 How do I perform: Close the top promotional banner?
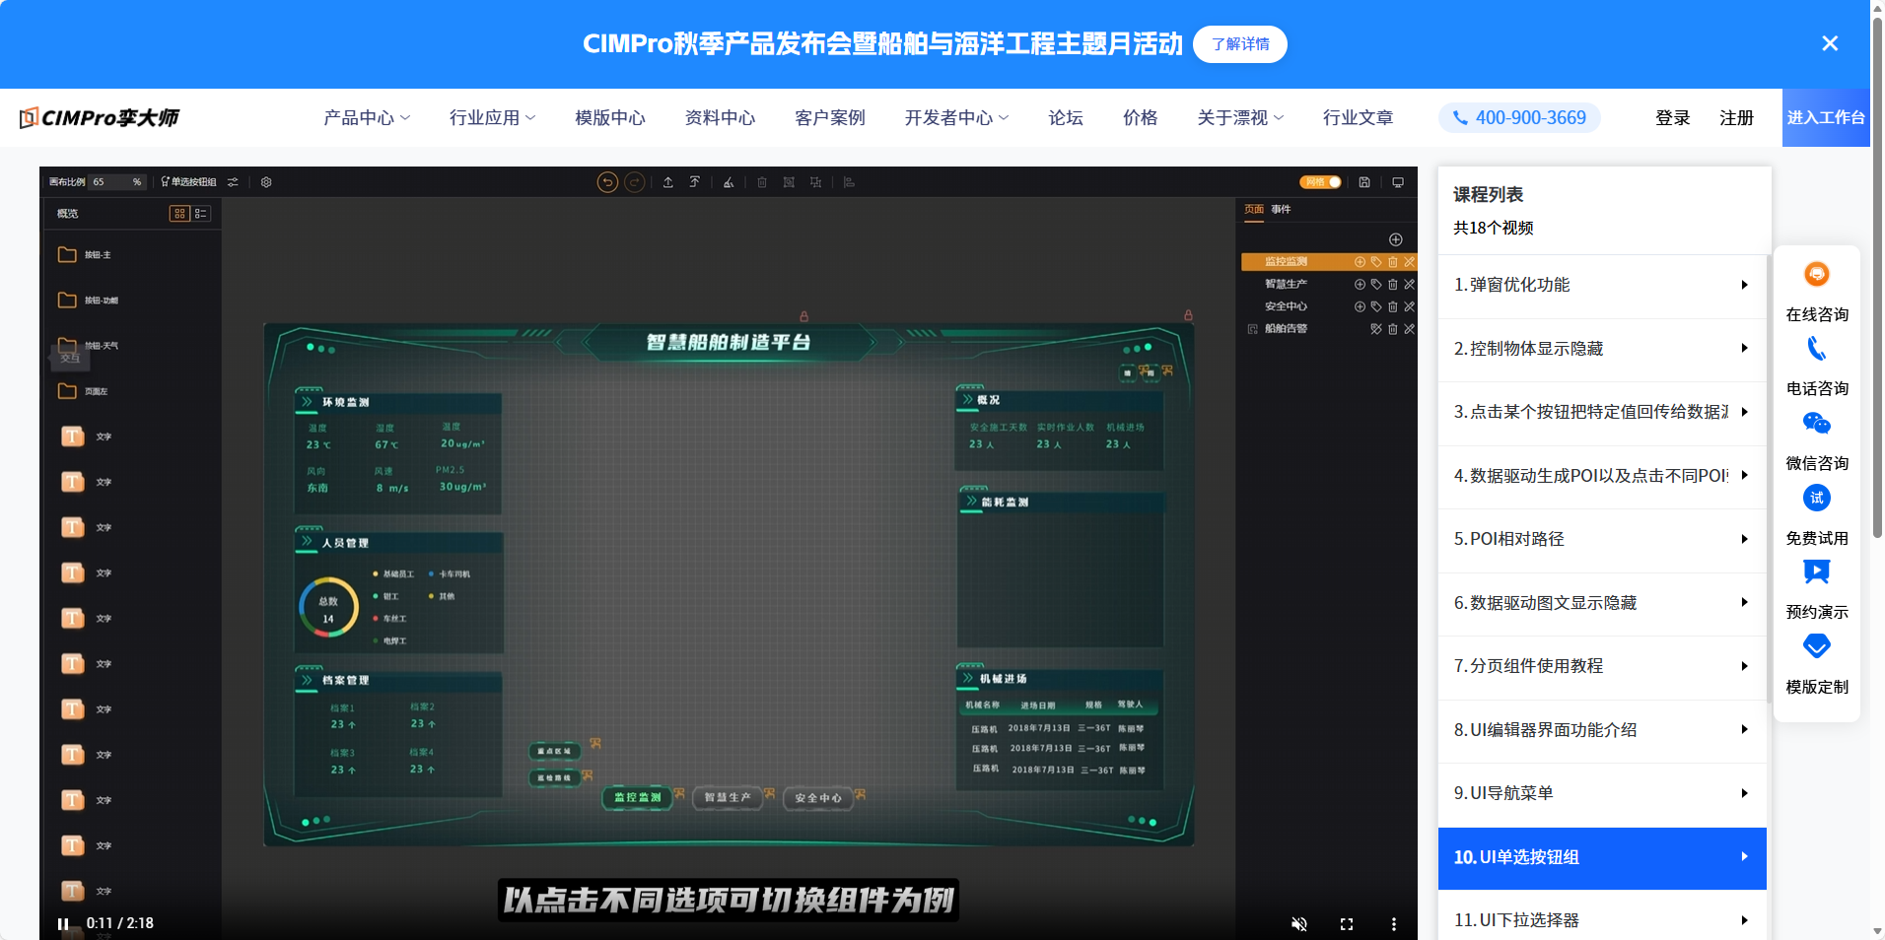click(1830, 43)
